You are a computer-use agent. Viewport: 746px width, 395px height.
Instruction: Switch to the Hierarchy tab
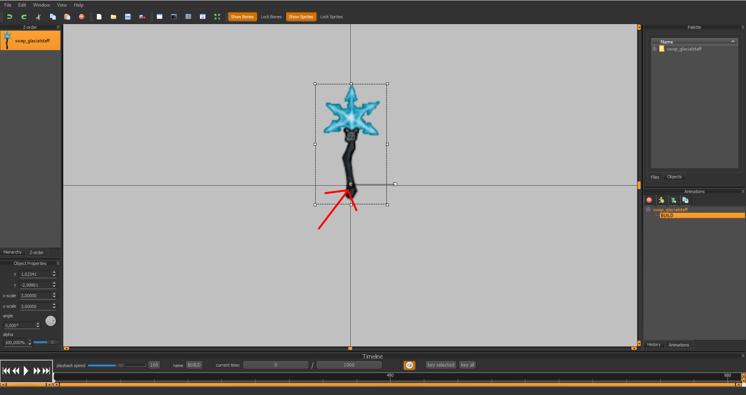(x=12, y=252)
